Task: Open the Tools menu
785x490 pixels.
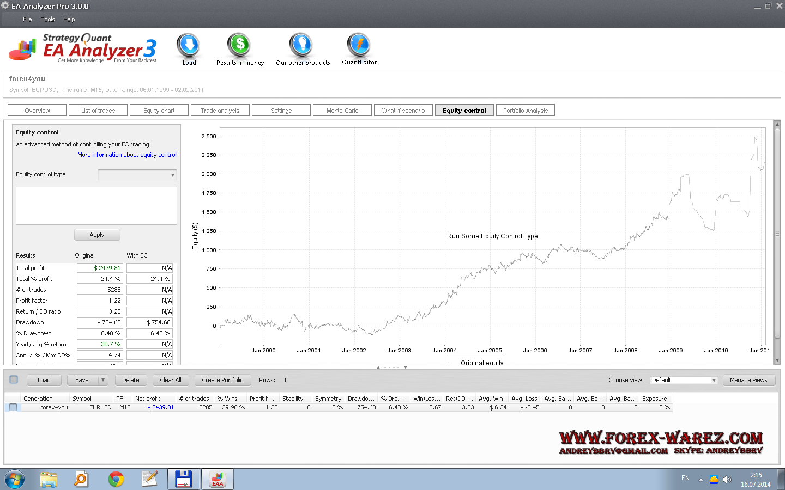Action: [48, 19]
